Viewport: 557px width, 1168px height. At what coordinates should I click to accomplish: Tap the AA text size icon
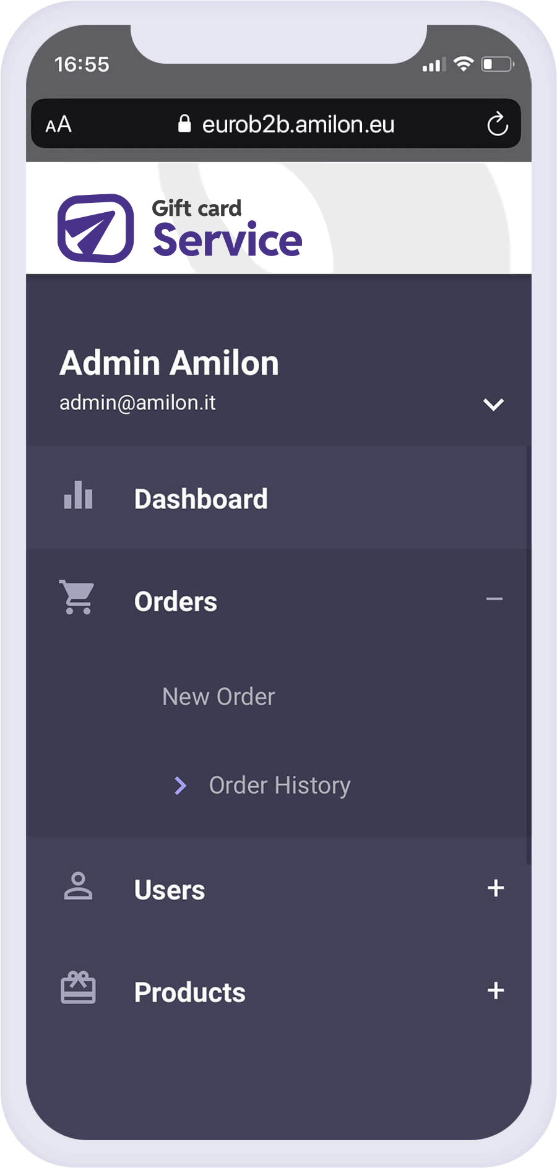pyautogui.click(x=59, y=125)
